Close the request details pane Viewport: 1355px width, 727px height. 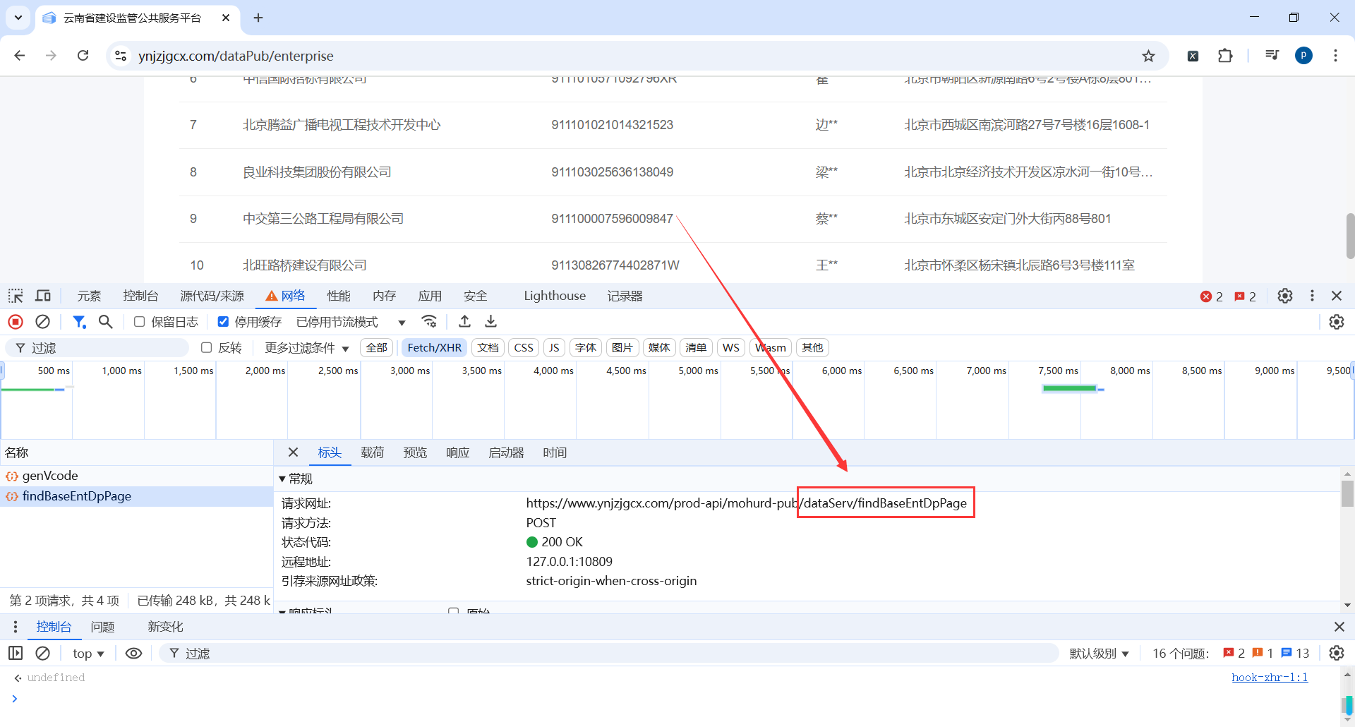[294, 452]
